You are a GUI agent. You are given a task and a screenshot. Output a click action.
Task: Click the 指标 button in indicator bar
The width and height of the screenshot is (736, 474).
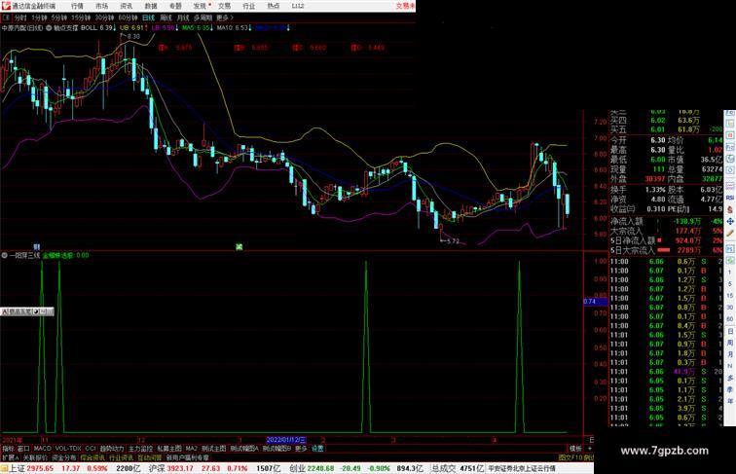[x=8, y=449]
